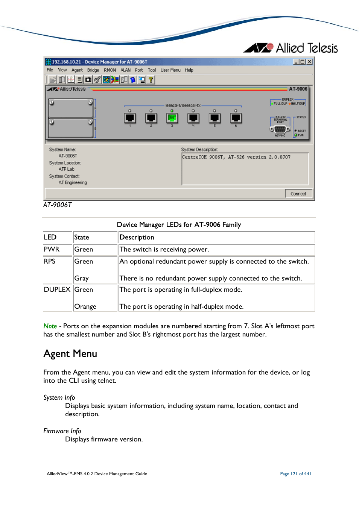Click the Allied Telesis logo in header

(x=291, y=48)
